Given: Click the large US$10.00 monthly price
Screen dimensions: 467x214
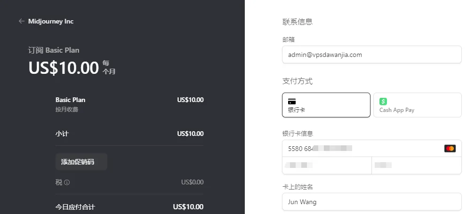Looking at the screenshot, I should coord(64,68).
